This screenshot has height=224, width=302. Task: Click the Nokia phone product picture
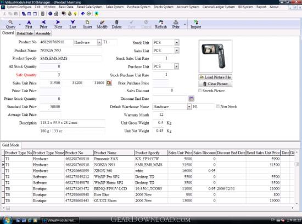215,56
